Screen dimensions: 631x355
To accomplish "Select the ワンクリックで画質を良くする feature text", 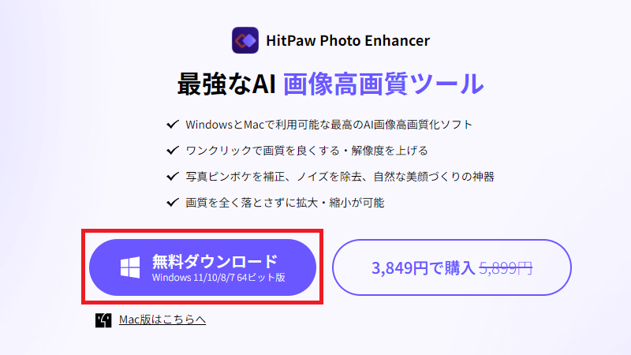I will [x=307, y=151].
